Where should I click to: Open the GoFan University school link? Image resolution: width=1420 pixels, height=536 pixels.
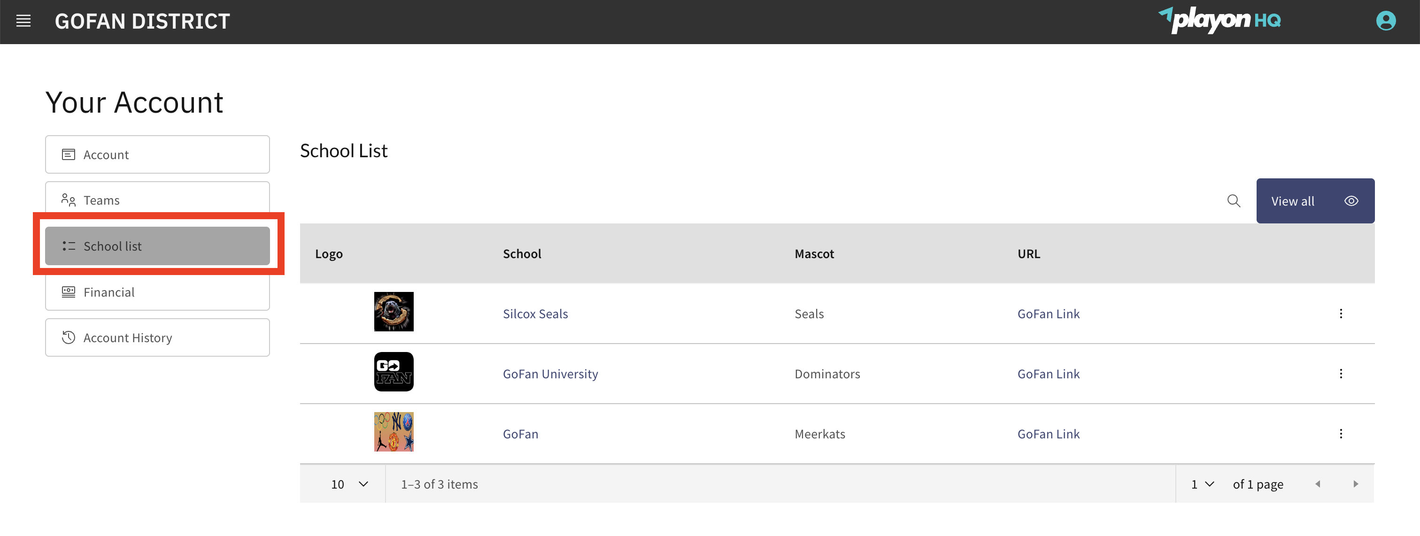tap(550, 374)
